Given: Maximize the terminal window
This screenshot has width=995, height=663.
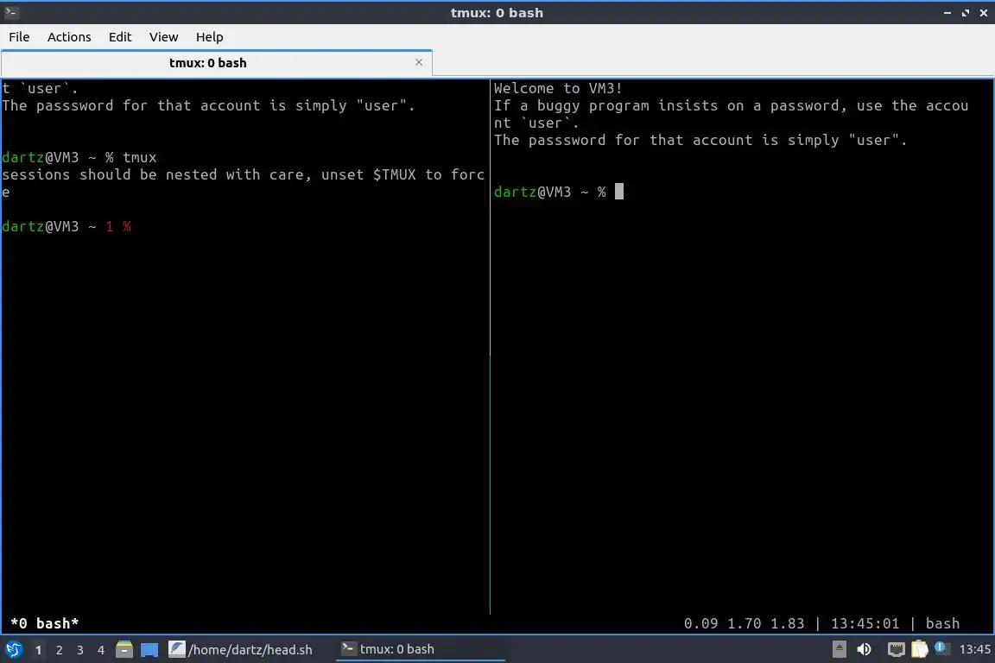Looking at the screenshot, I should click(x=966, y=13).
